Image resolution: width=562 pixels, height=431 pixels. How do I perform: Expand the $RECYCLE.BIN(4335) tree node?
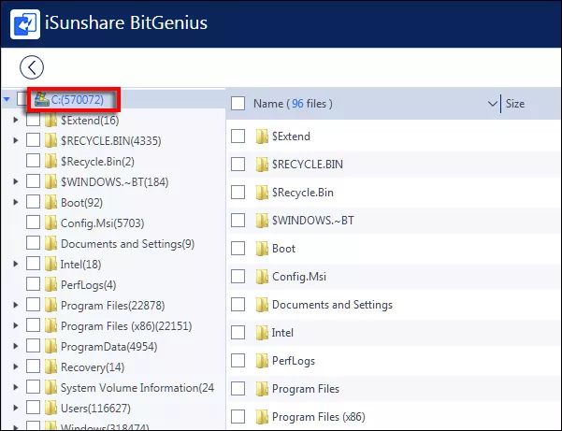15,140
